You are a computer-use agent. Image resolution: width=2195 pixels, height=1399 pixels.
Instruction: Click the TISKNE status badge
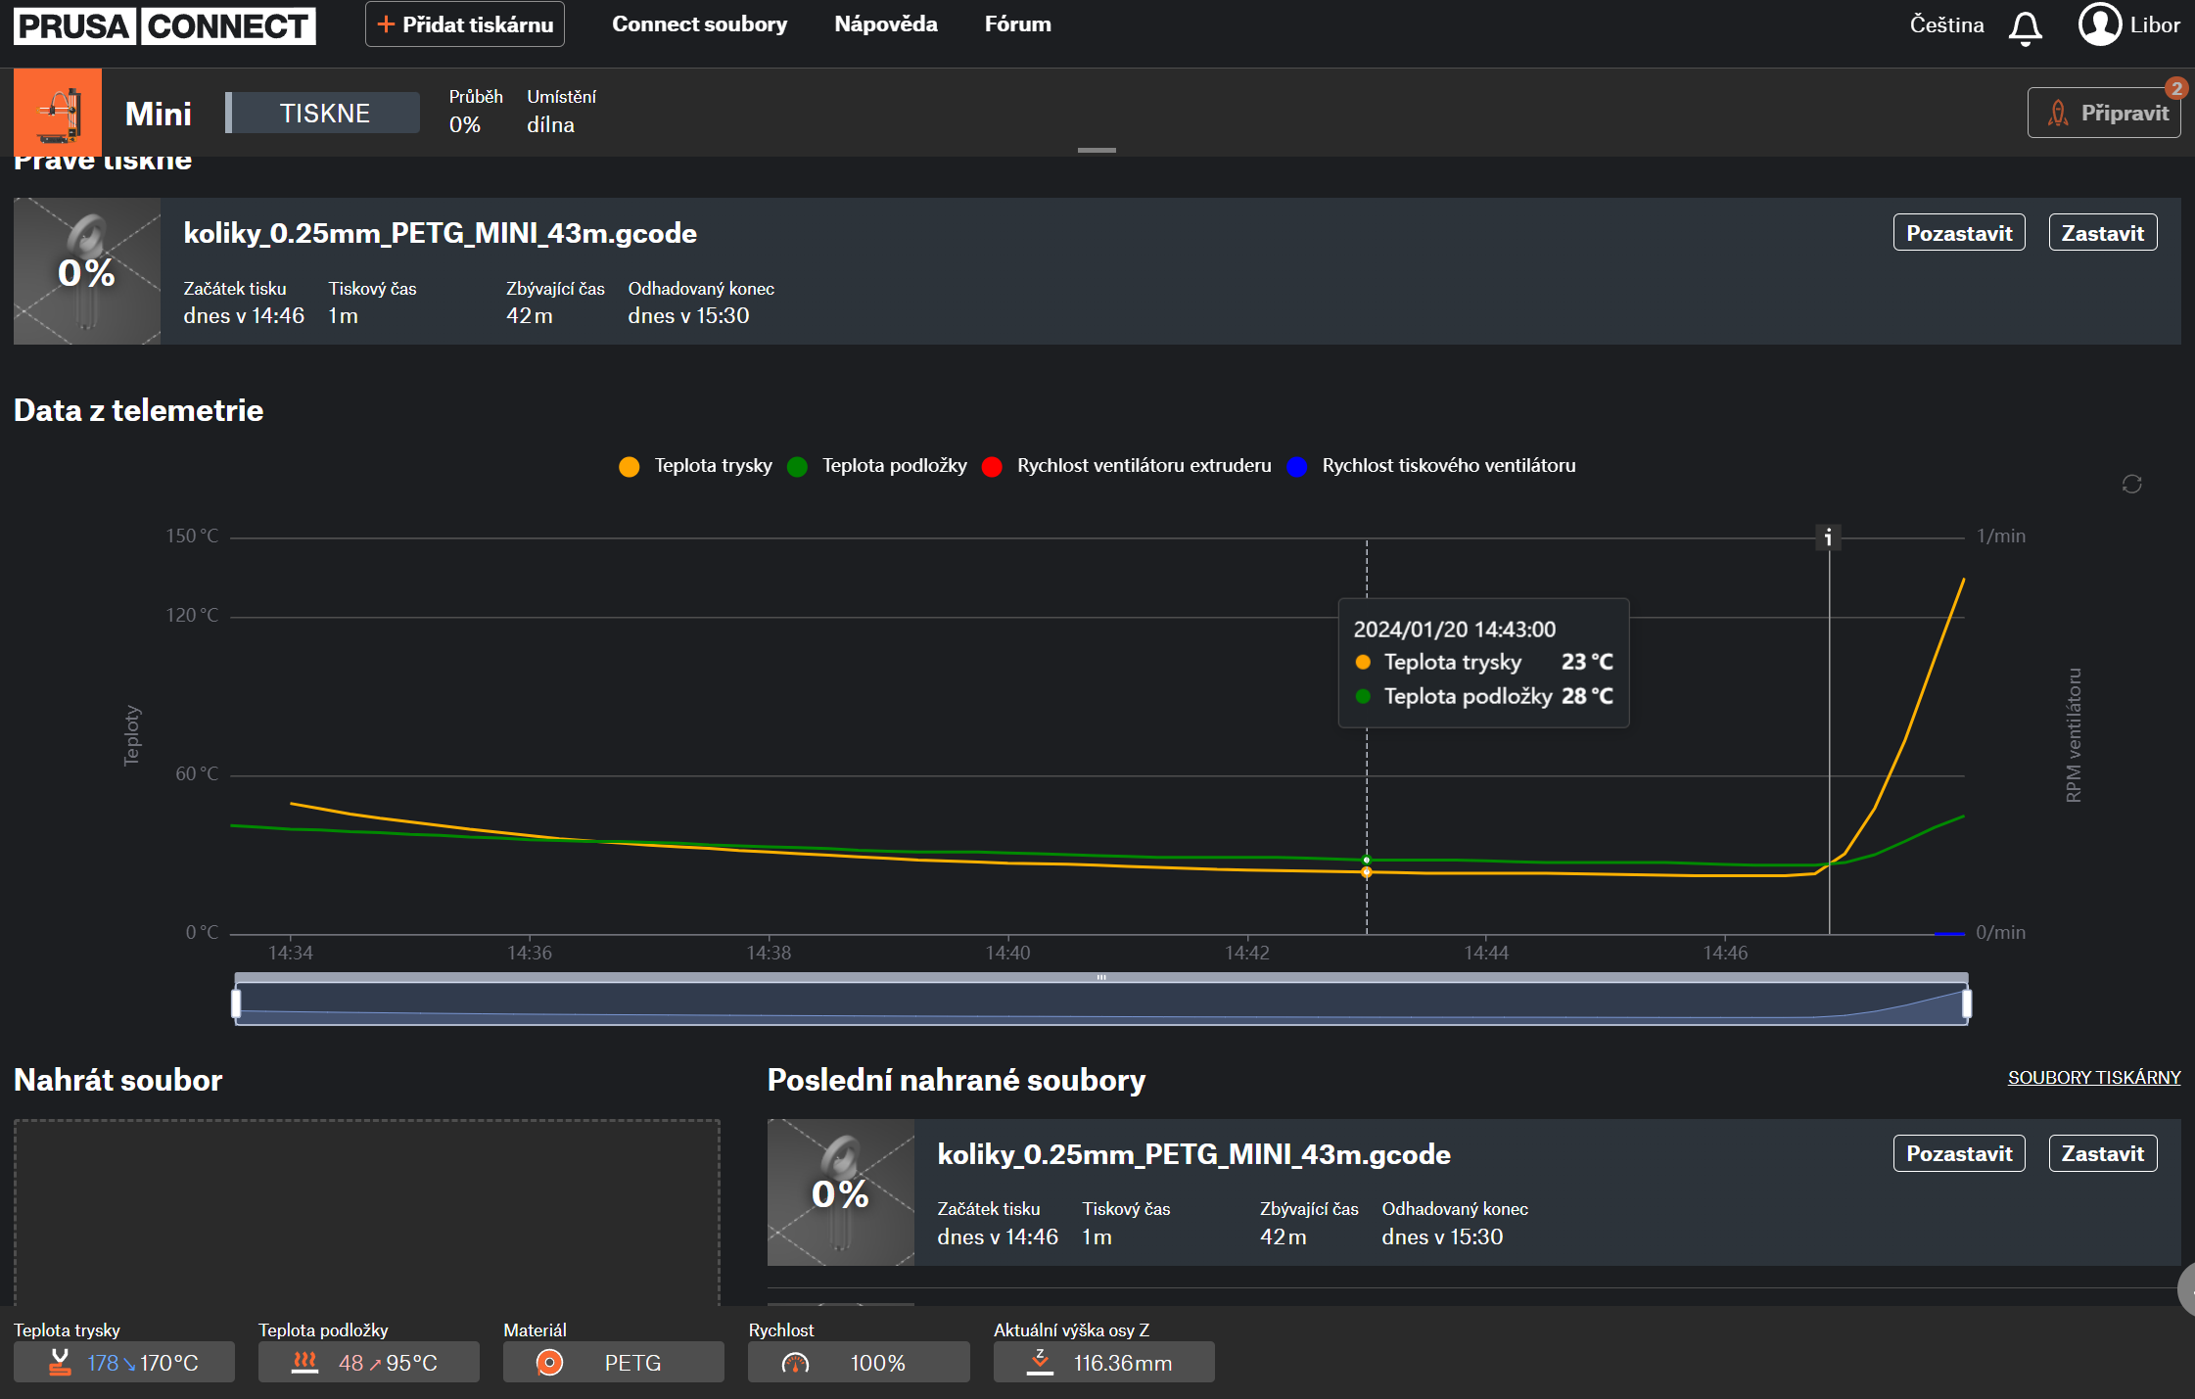tap(323, 113)
